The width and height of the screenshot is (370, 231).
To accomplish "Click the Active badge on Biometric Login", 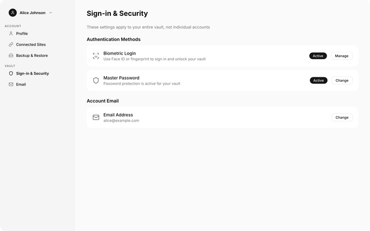I will coord(318,56).
